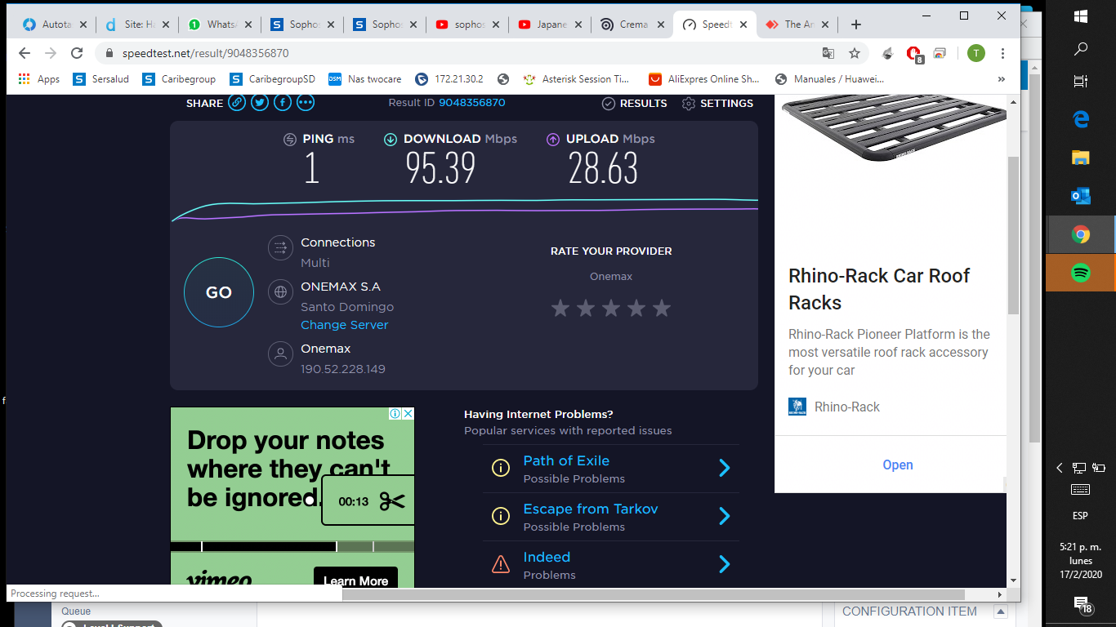Open Windows Start menu

pyautogui.click(x=1081, y=16)
